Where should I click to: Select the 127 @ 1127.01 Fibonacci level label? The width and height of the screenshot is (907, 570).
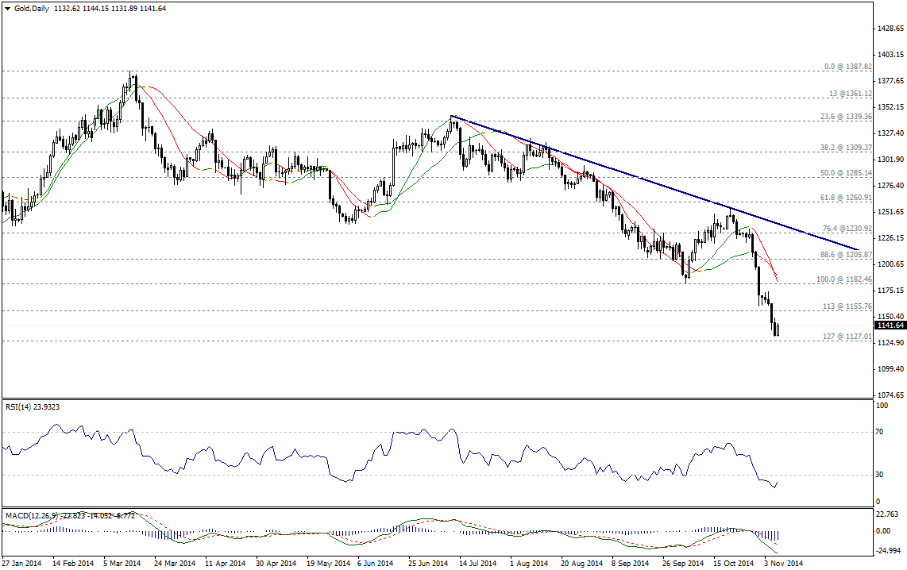[848, 336]
